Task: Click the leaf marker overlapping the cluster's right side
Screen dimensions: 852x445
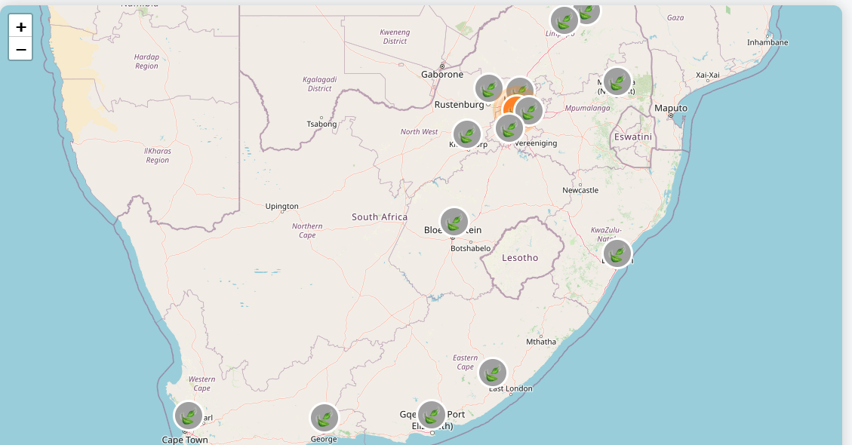Action: click(530, 111)
